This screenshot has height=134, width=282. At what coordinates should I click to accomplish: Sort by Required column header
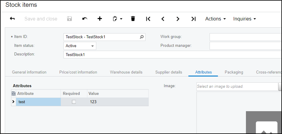[x=74, y=93]
